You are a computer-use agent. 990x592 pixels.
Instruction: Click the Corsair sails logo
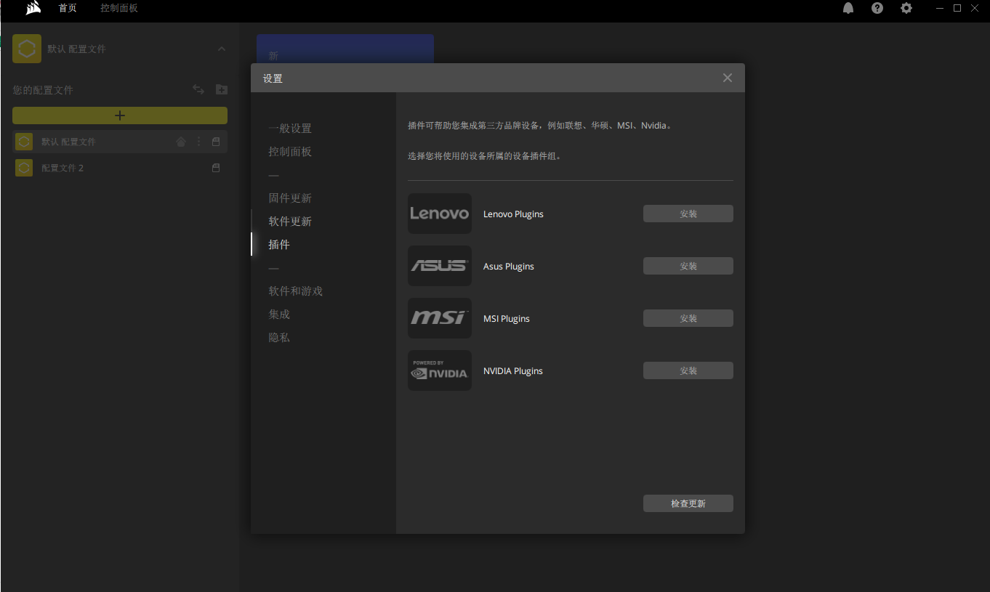point(33,8)
